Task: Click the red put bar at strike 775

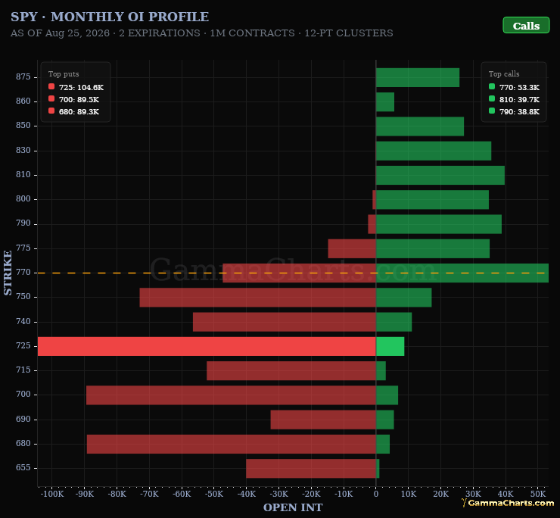Action: pos(352,248)
